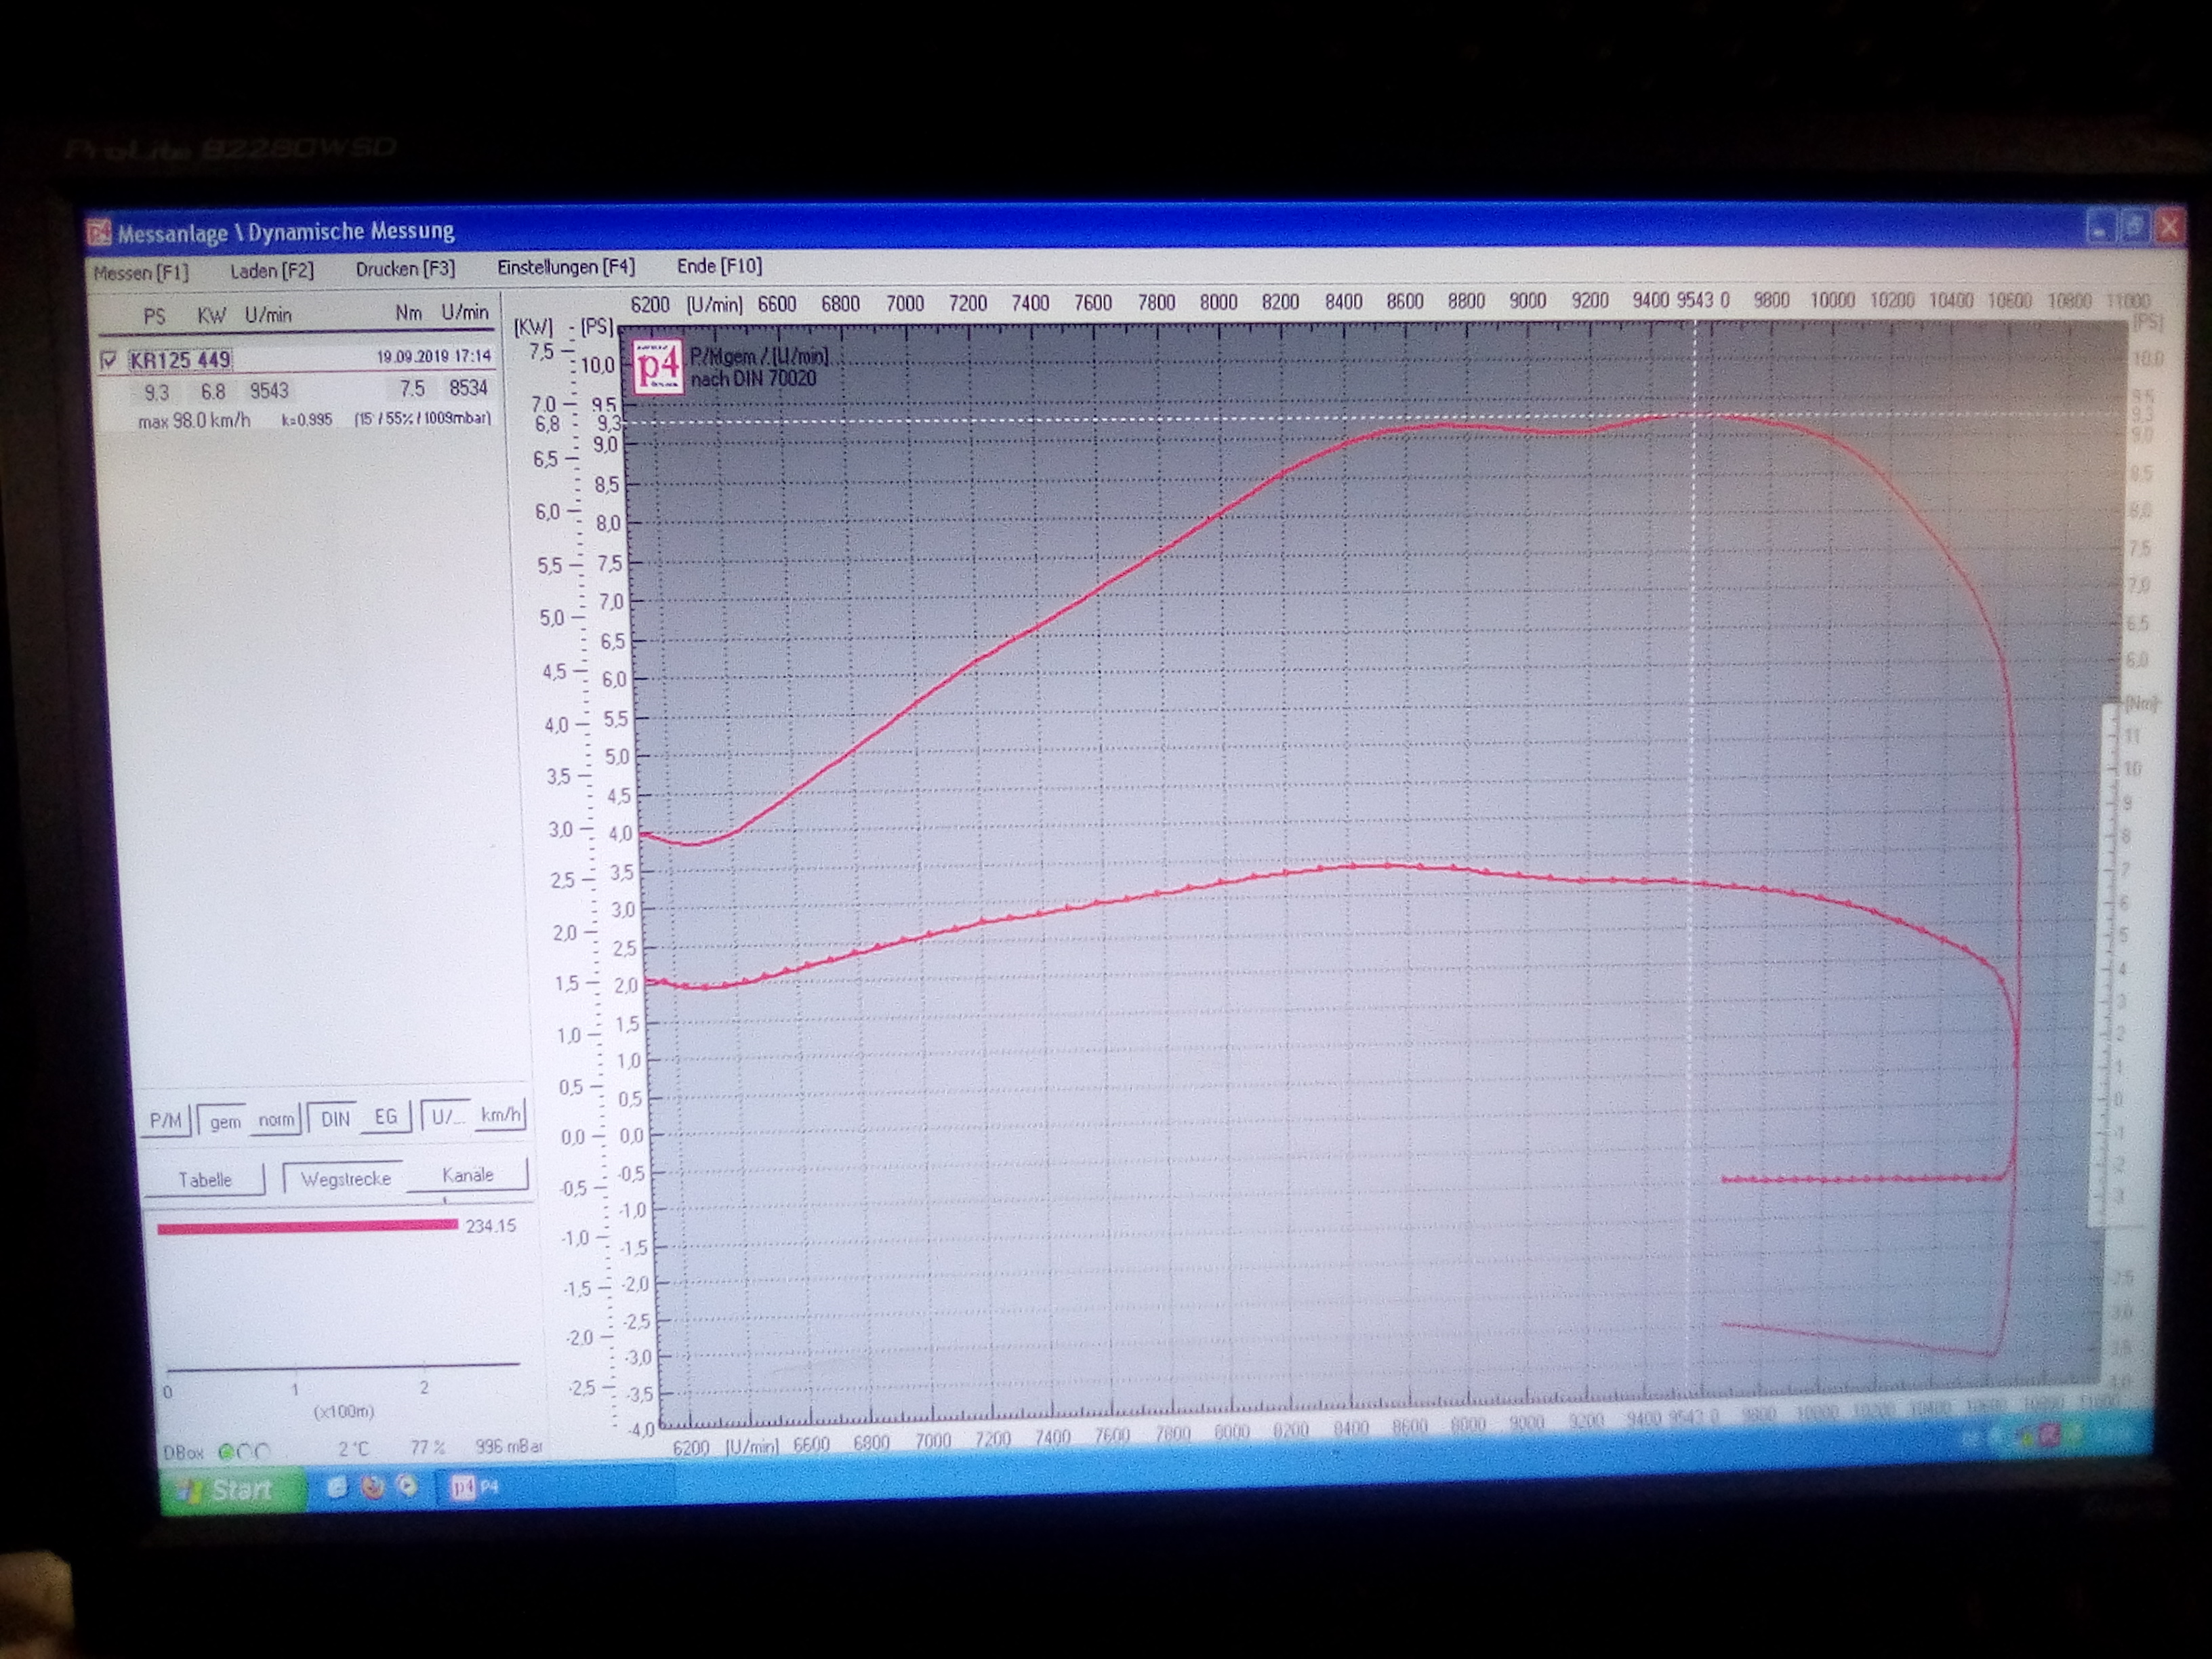Click the Drucken [F3] menu item

pyautogui.click(x=405, y=269)
